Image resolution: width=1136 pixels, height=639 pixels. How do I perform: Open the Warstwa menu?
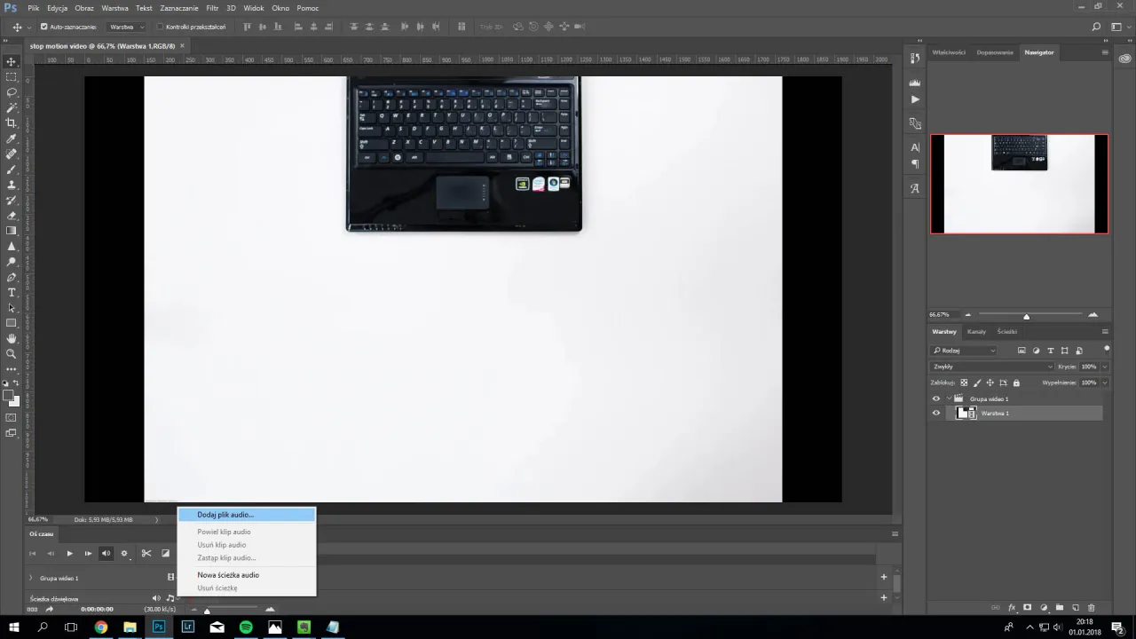click(x=114, y=8)
